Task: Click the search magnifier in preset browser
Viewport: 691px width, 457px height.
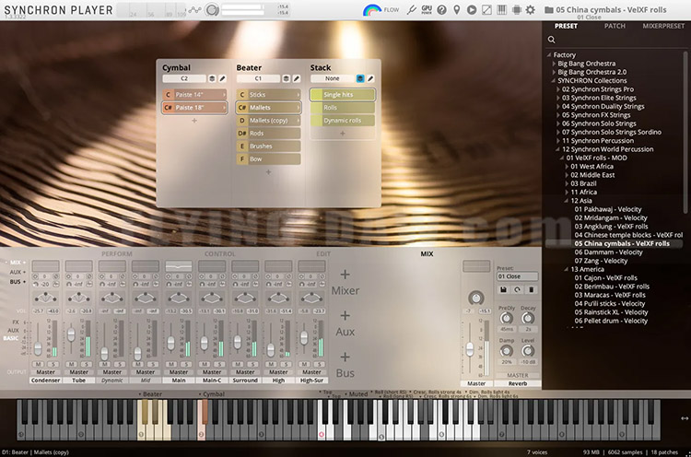Action: click(x=551, y=40)
